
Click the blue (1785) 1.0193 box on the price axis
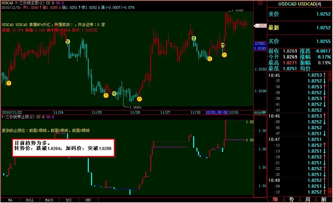coord(260,46)
